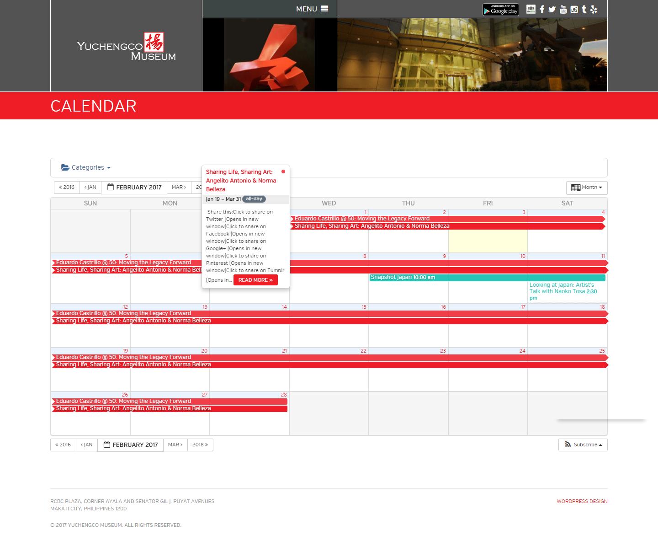Viewport: 658px width, 552px height.
Task: Open the TripAdvisor icon in the header
Action: click(x=531, y=9)
